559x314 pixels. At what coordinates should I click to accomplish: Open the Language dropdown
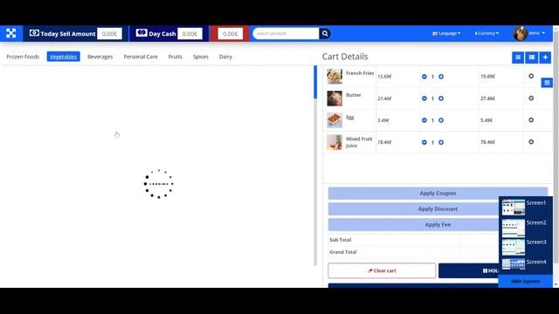446,33
